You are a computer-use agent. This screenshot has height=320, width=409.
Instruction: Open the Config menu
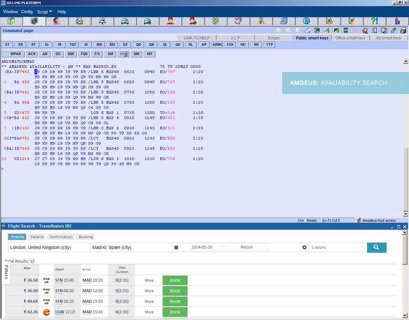[x=27, y=12]
